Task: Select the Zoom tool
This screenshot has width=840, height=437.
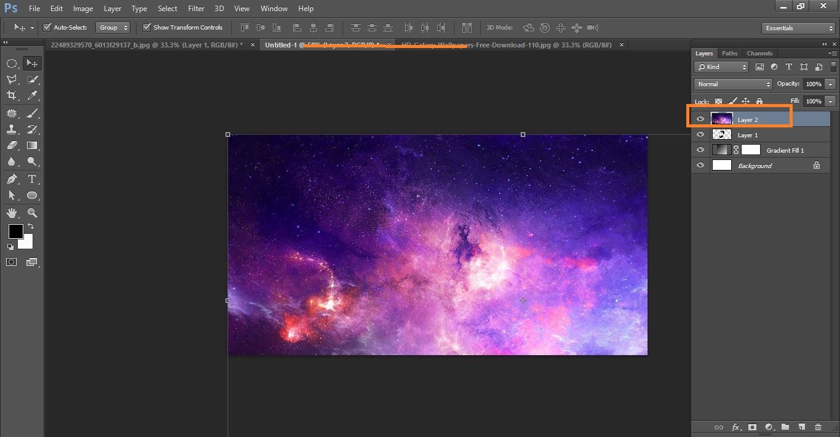Action: [x=33, y=212]
